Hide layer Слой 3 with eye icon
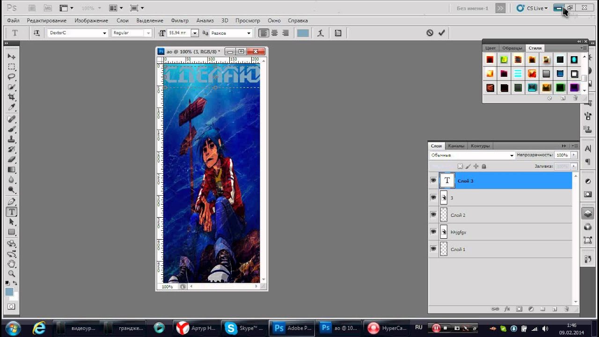This screenshot has height=337, width=599. pos(433,180)
